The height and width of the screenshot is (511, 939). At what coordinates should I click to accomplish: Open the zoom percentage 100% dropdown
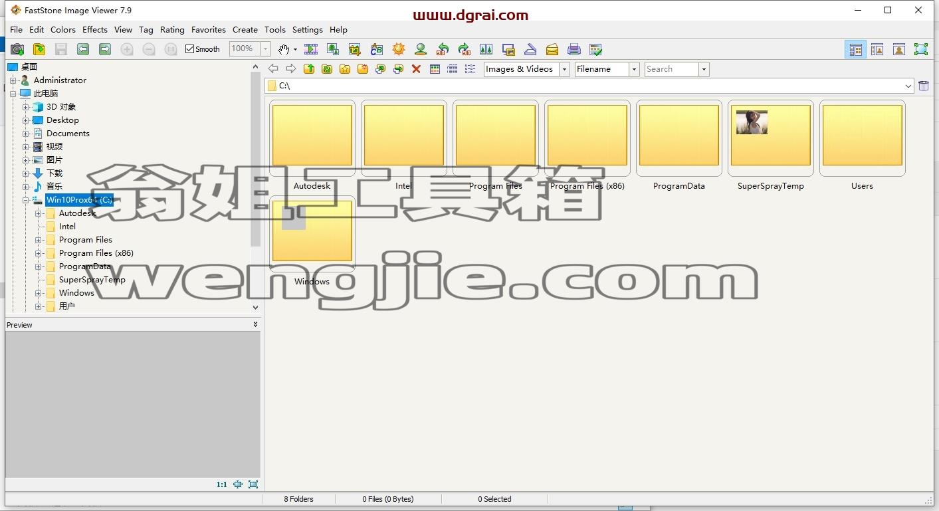(x=266, y=49)
